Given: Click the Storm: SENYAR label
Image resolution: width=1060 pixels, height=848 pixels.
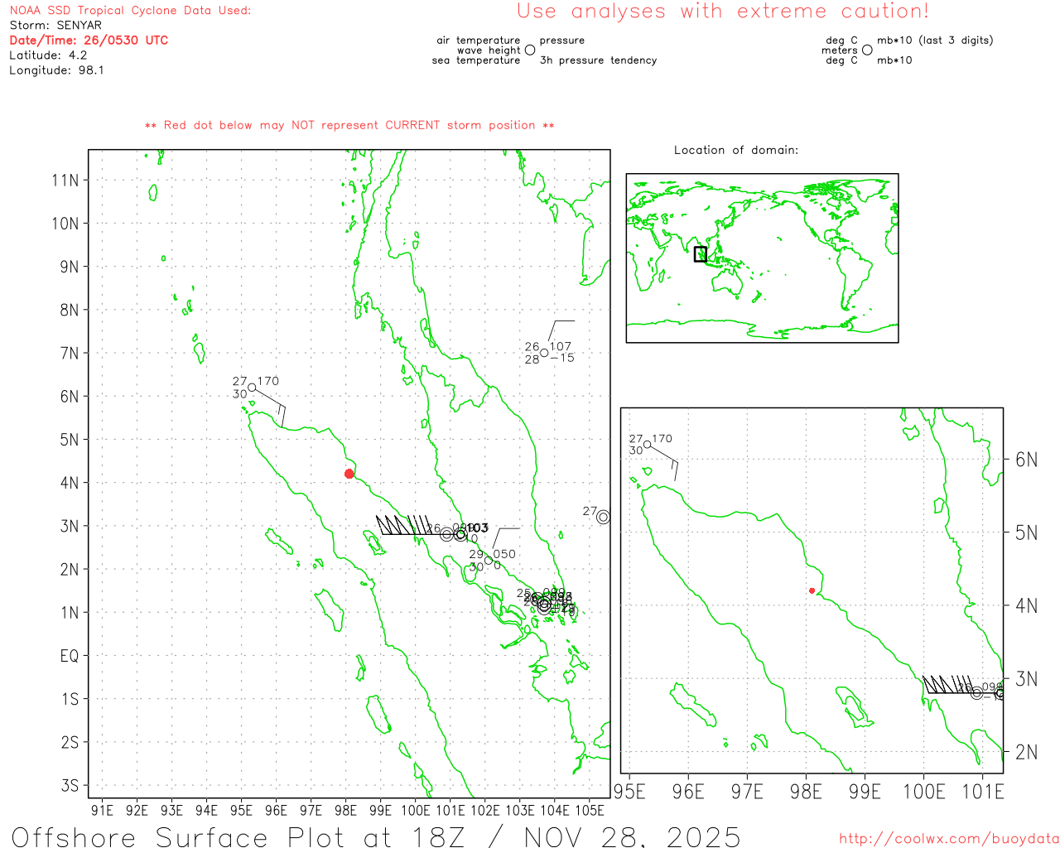Looking at the screenshot, I should [55, 25].
